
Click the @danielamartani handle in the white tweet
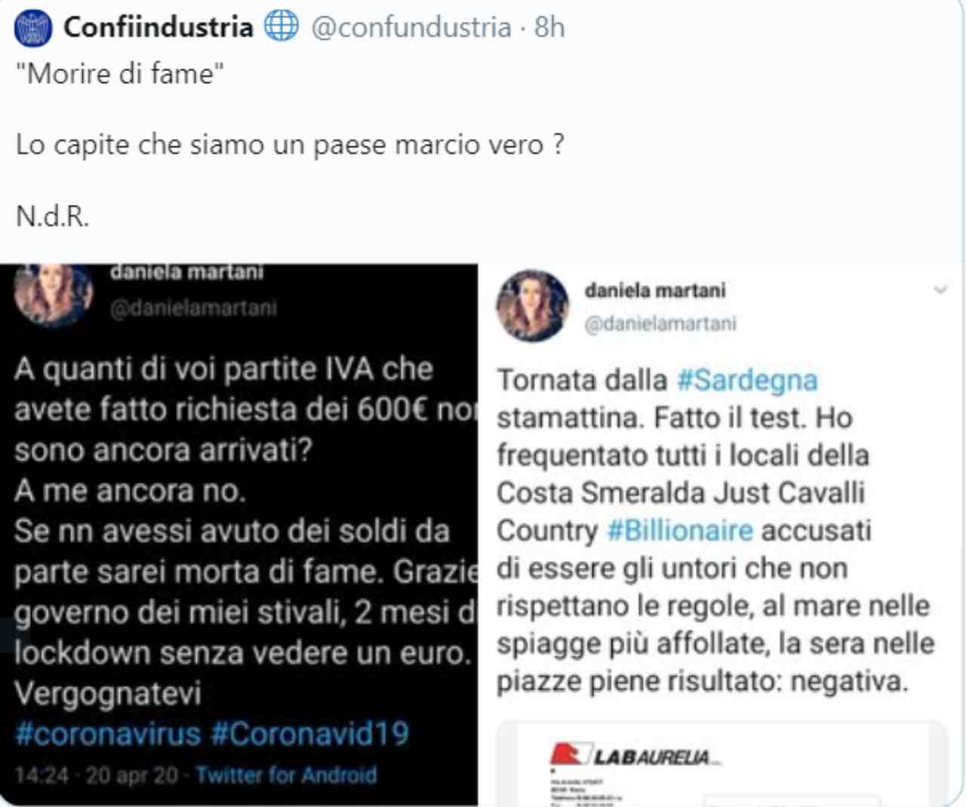[660, 324]
